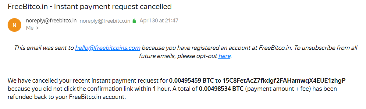
Task: Click the orange N sender avatar
Action: (x=14, y=25)
